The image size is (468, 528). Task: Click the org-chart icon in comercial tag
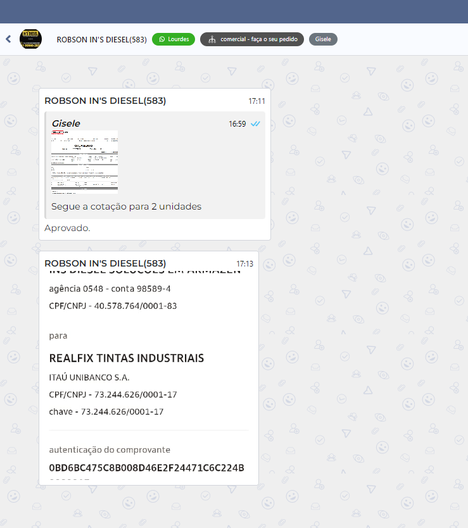pyautogui.click(x=212, y=39)
